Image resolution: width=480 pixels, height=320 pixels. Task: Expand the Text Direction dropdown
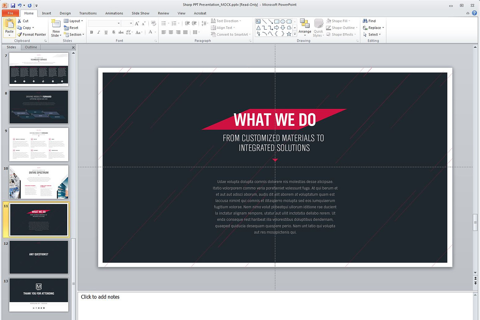coord(226,21)
